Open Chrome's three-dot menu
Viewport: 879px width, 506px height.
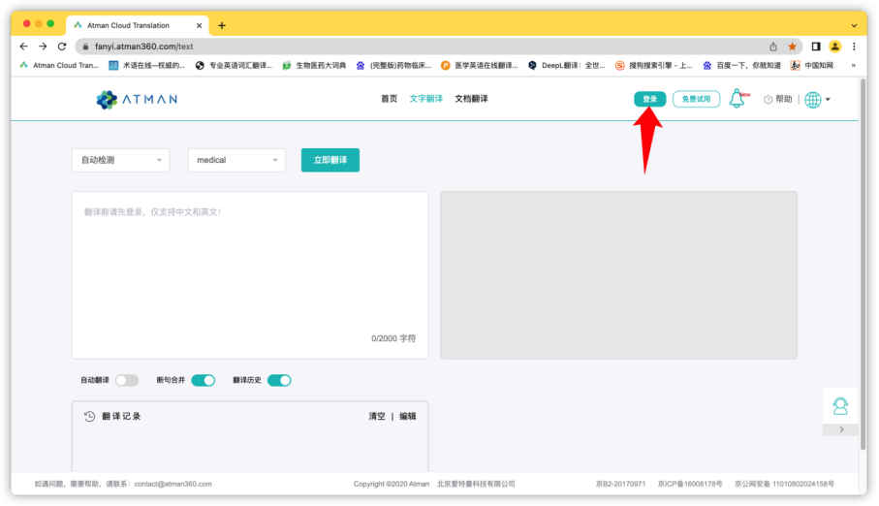(x=854, y=47)
